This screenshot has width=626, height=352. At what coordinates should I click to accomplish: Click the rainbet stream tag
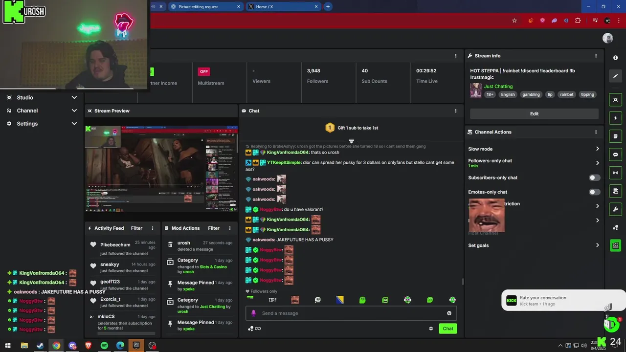click(566, 94)
